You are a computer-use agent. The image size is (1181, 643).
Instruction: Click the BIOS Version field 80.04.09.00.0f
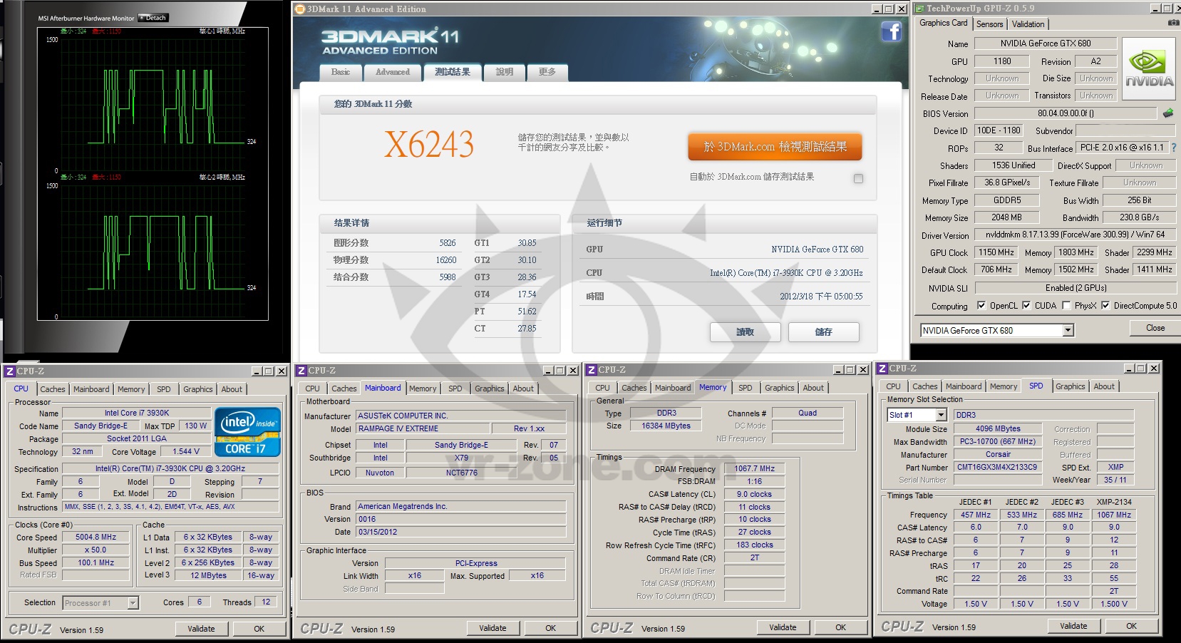1066,113
